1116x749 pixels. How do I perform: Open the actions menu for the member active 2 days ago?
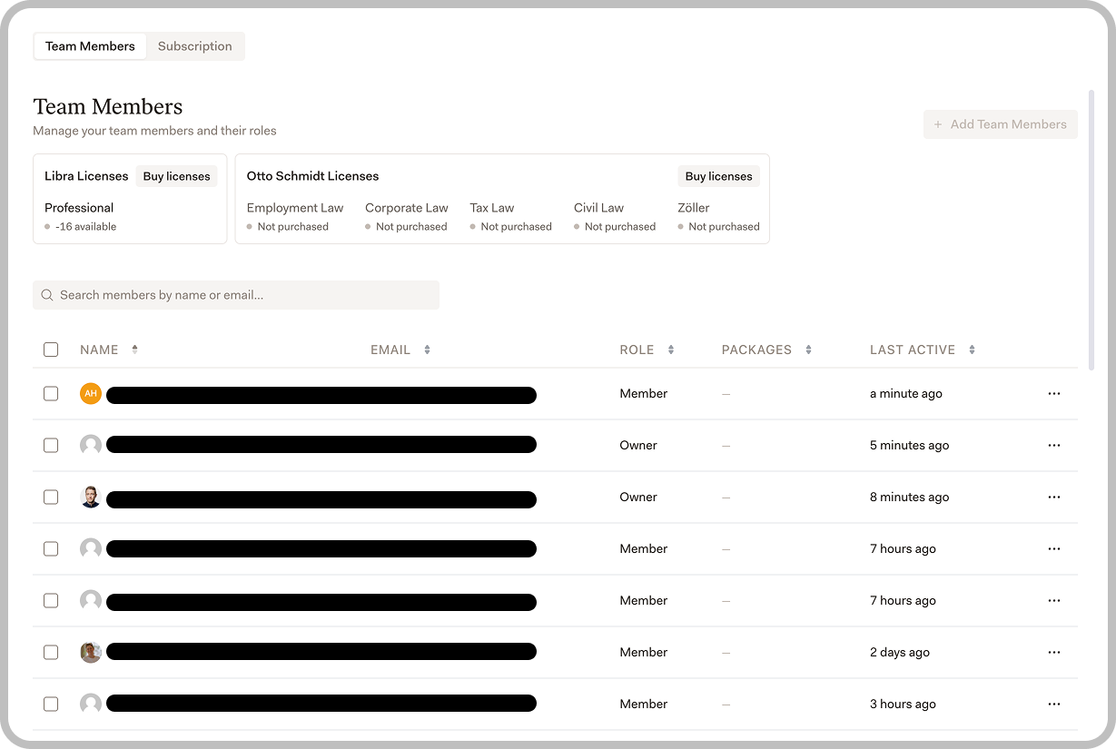click(1054, 652)
